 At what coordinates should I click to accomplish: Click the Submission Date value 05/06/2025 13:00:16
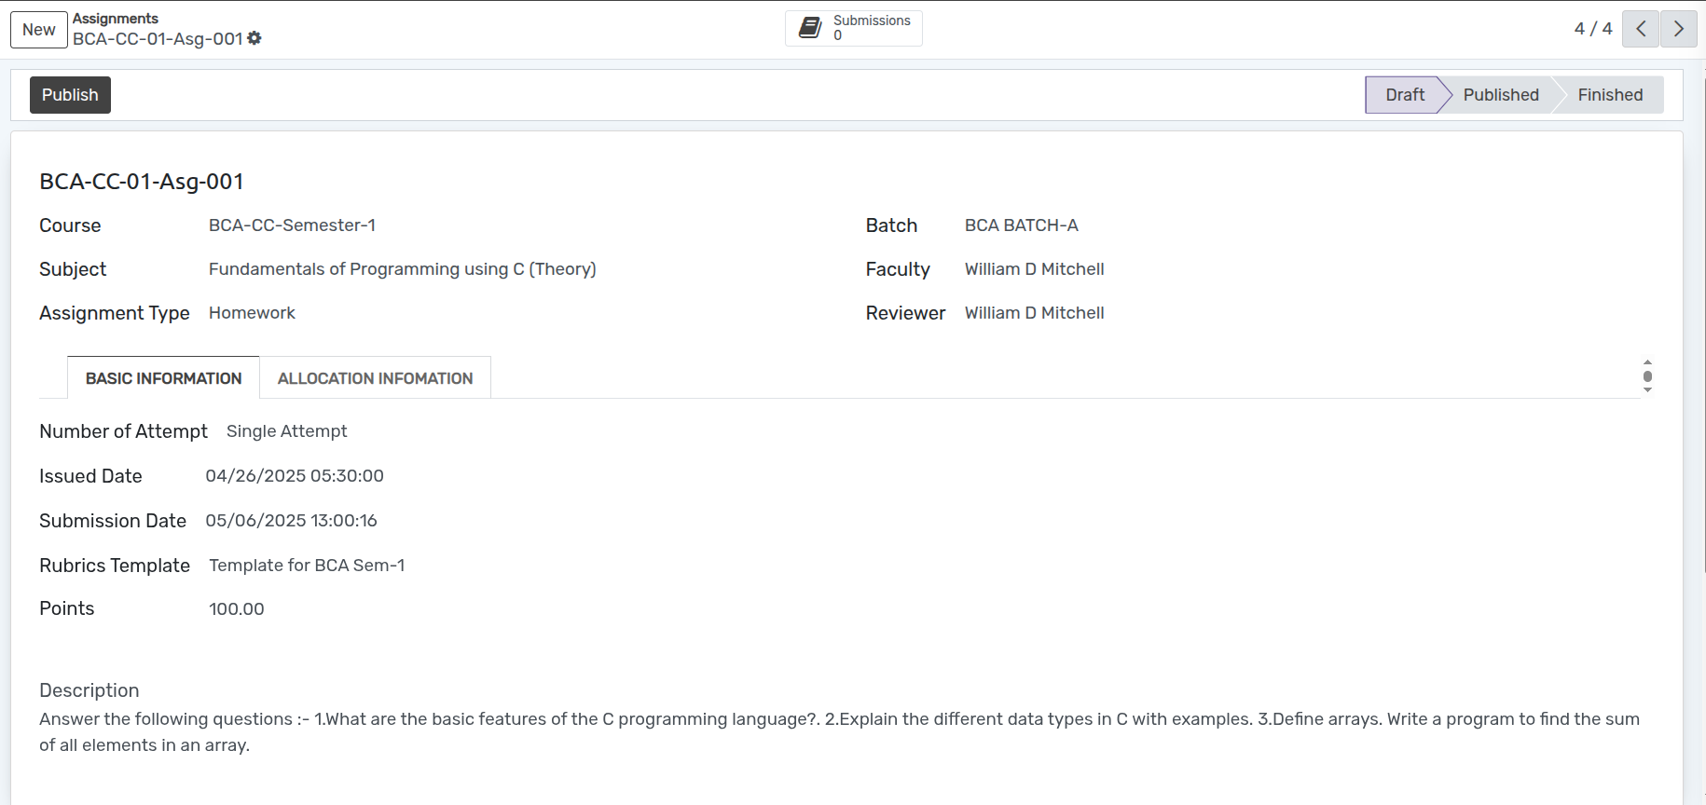291,521
